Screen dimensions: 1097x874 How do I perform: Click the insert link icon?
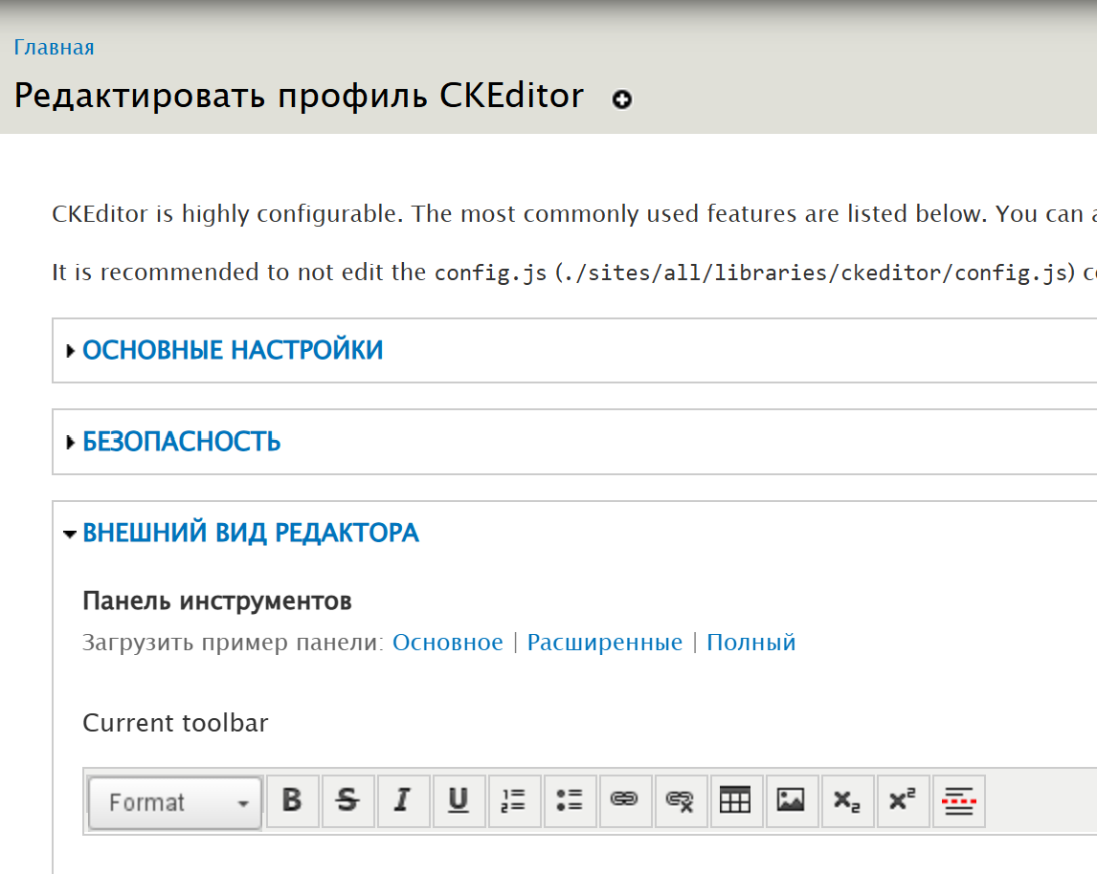pos(625,800)
